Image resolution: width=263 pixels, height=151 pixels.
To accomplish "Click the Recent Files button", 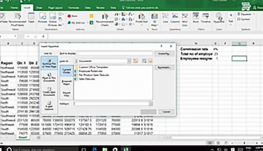I will click(x=66, y=94).
